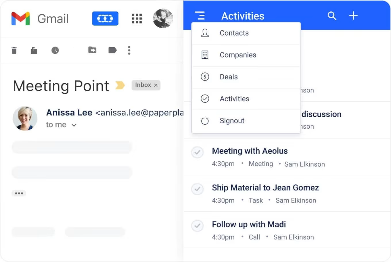
Task: Delete the email with the trash icon
Action: (x=14, y=51)
